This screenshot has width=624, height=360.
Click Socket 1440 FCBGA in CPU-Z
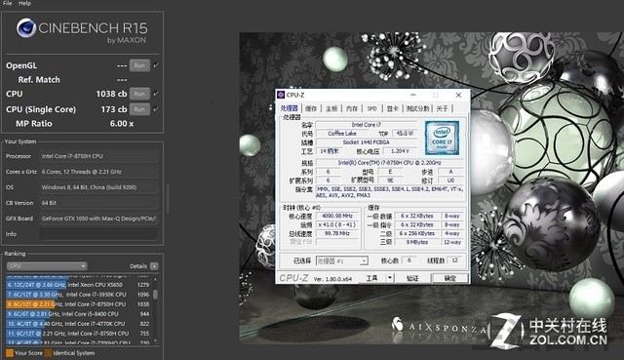coord(367,142)
